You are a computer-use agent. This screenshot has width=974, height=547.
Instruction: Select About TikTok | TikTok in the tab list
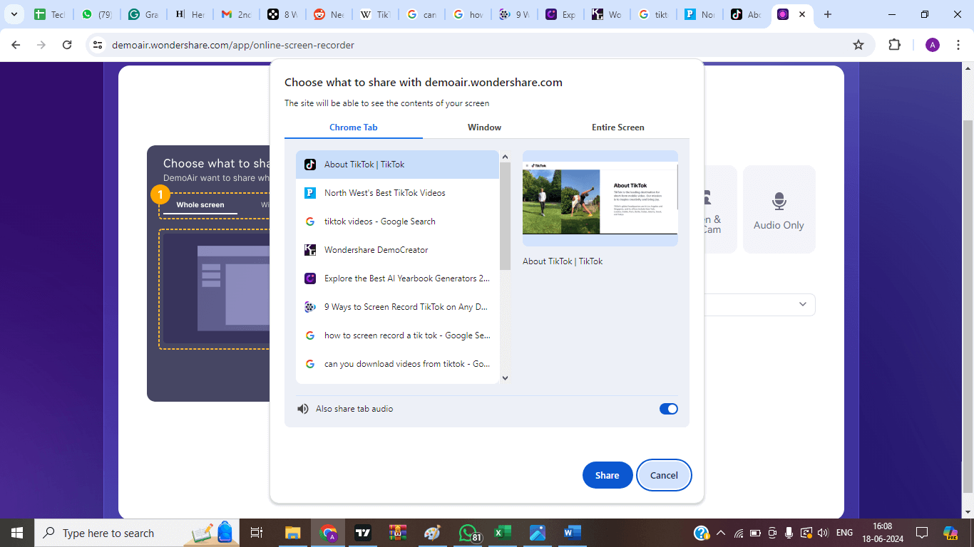point(397,165)
